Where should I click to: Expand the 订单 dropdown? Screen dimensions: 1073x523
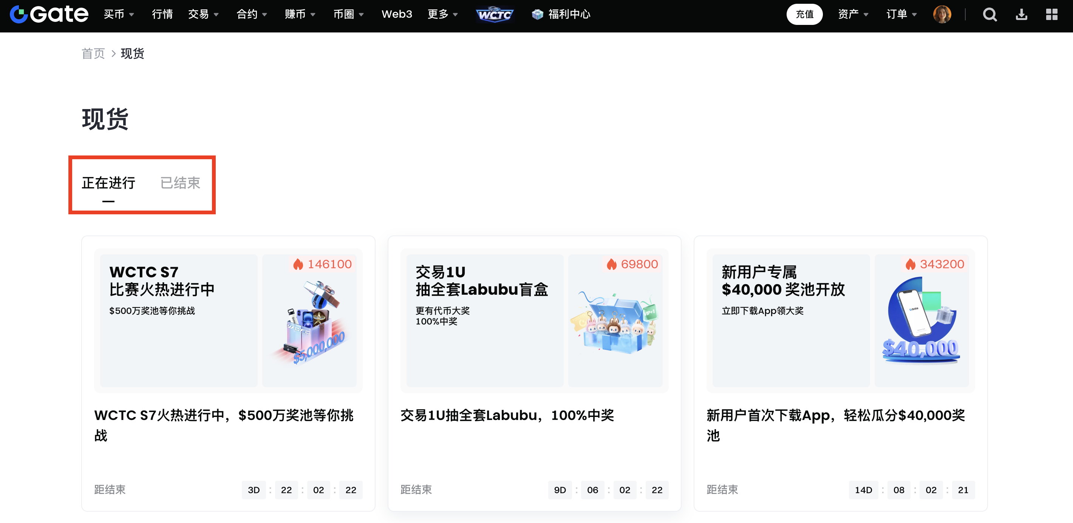[x=901, y=15]
